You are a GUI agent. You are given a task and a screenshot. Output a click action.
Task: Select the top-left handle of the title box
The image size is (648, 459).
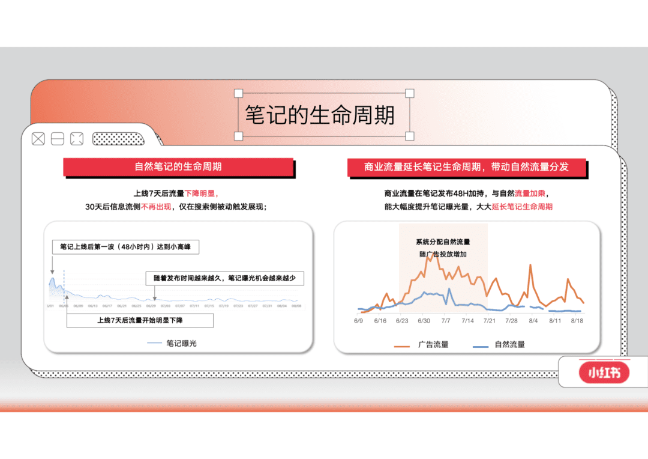(238, 93)
